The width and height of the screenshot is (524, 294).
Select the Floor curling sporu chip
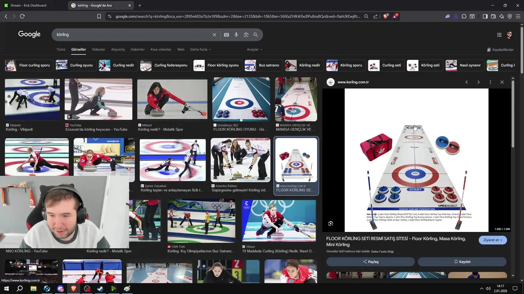28,65
